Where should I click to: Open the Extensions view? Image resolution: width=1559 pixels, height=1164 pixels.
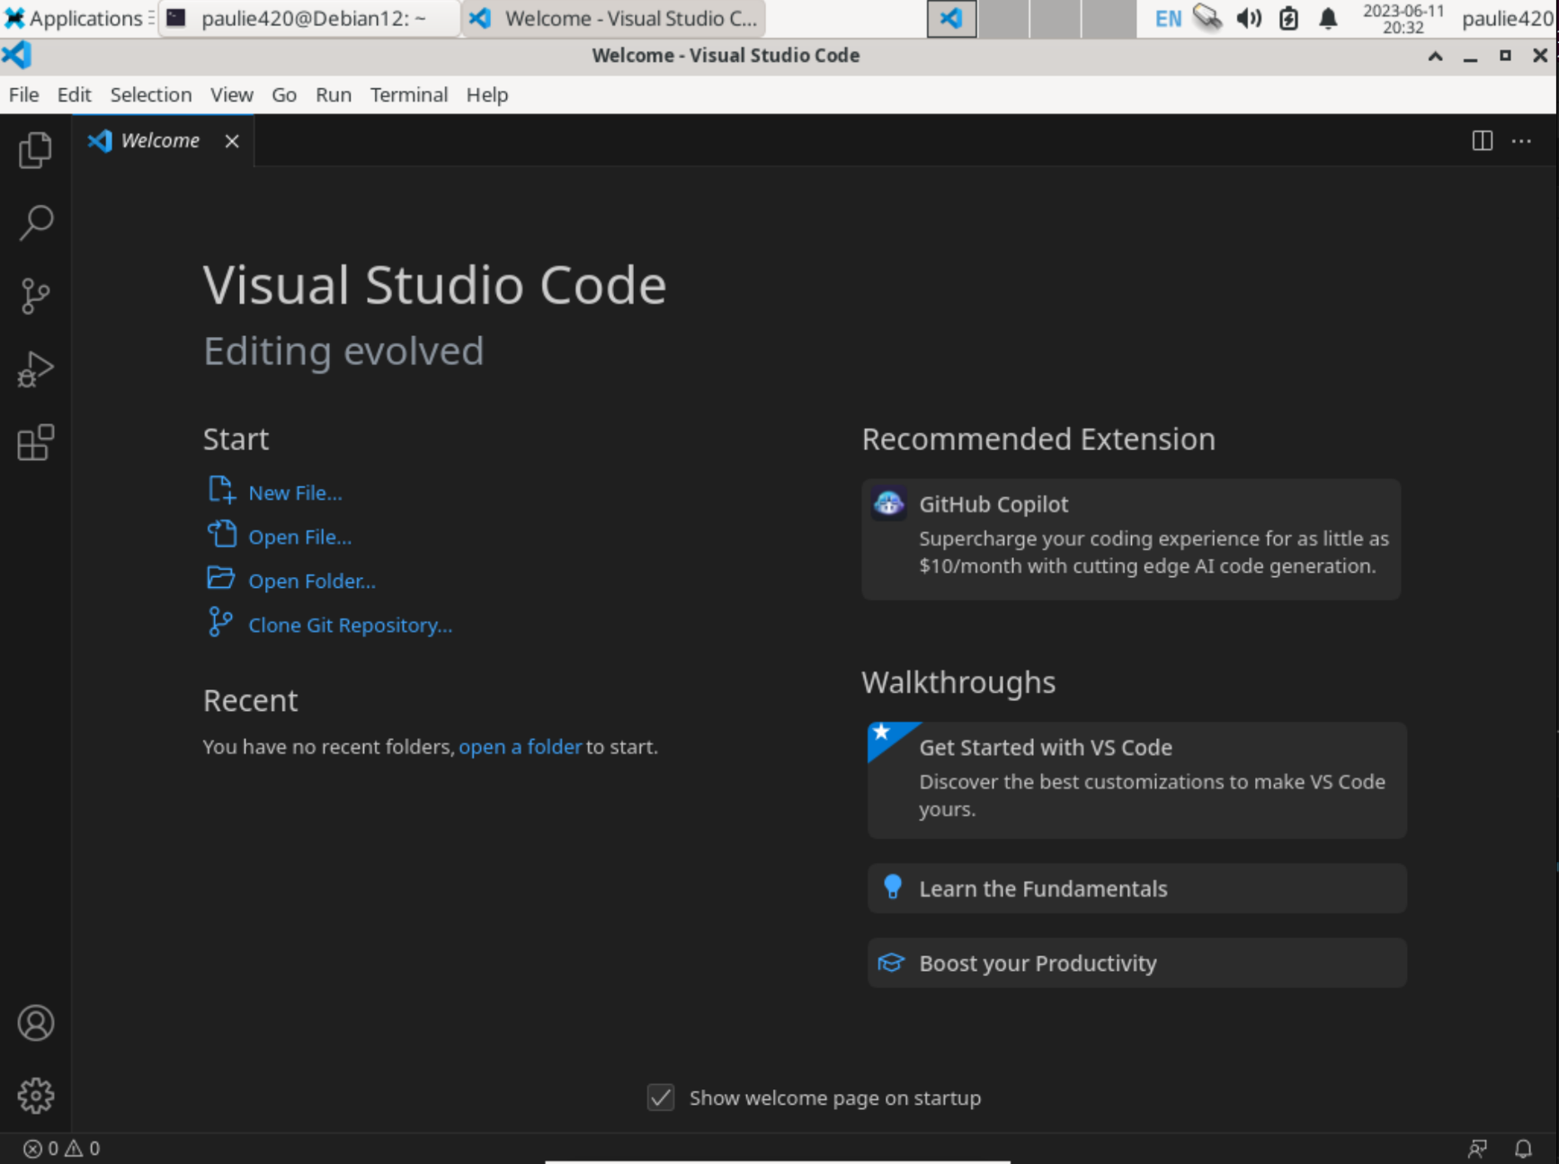click(x=36, y=442)
